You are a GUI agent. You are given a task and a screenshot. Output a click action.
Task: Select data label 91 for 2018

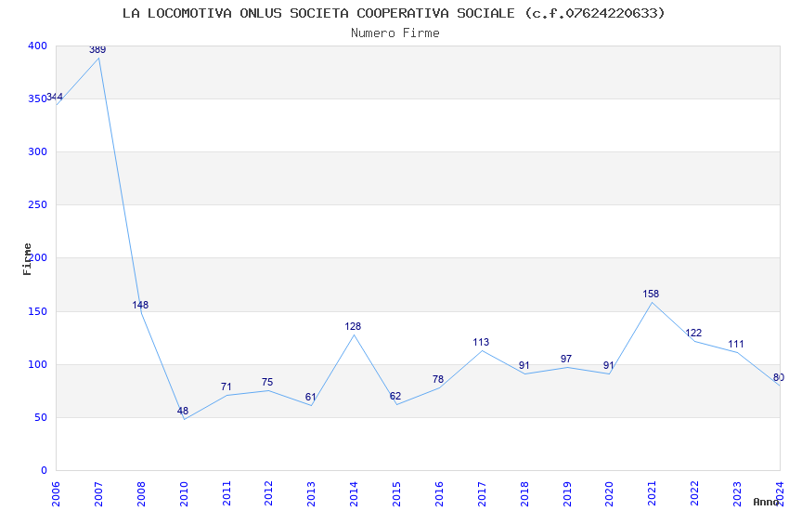click(524, 365)
